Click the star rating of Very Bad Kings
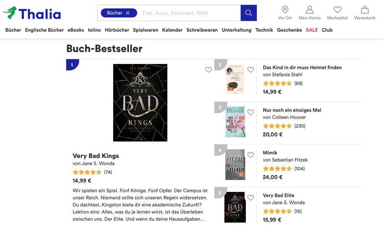 click(87, 172)
